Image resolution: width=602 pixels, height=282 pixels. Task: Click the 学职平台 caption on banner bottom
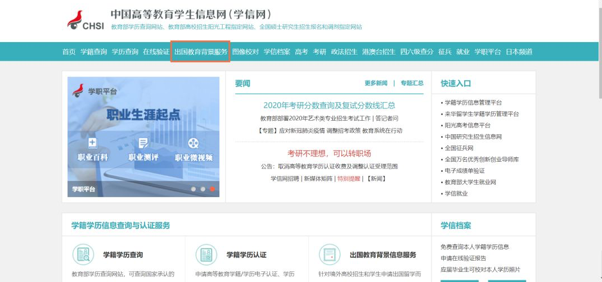click(83, 189)
